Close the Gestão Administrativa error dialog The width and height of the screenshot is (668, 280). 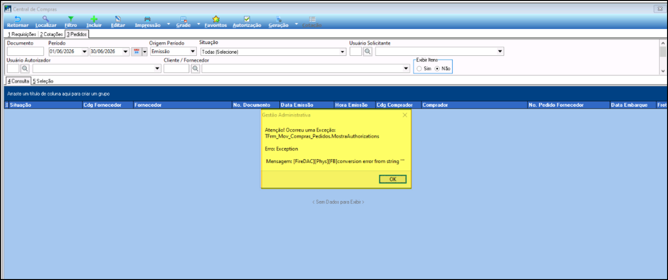[405, 115]
